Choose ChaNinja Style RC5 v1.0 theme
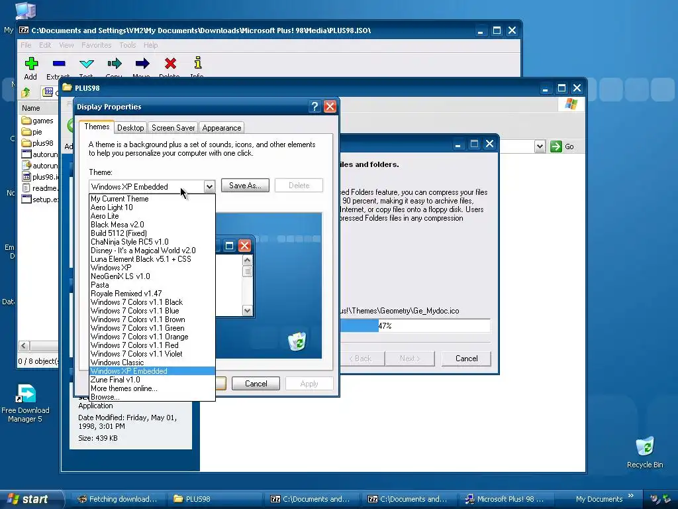This screenshot has height=509, width=678. (152, 241)
